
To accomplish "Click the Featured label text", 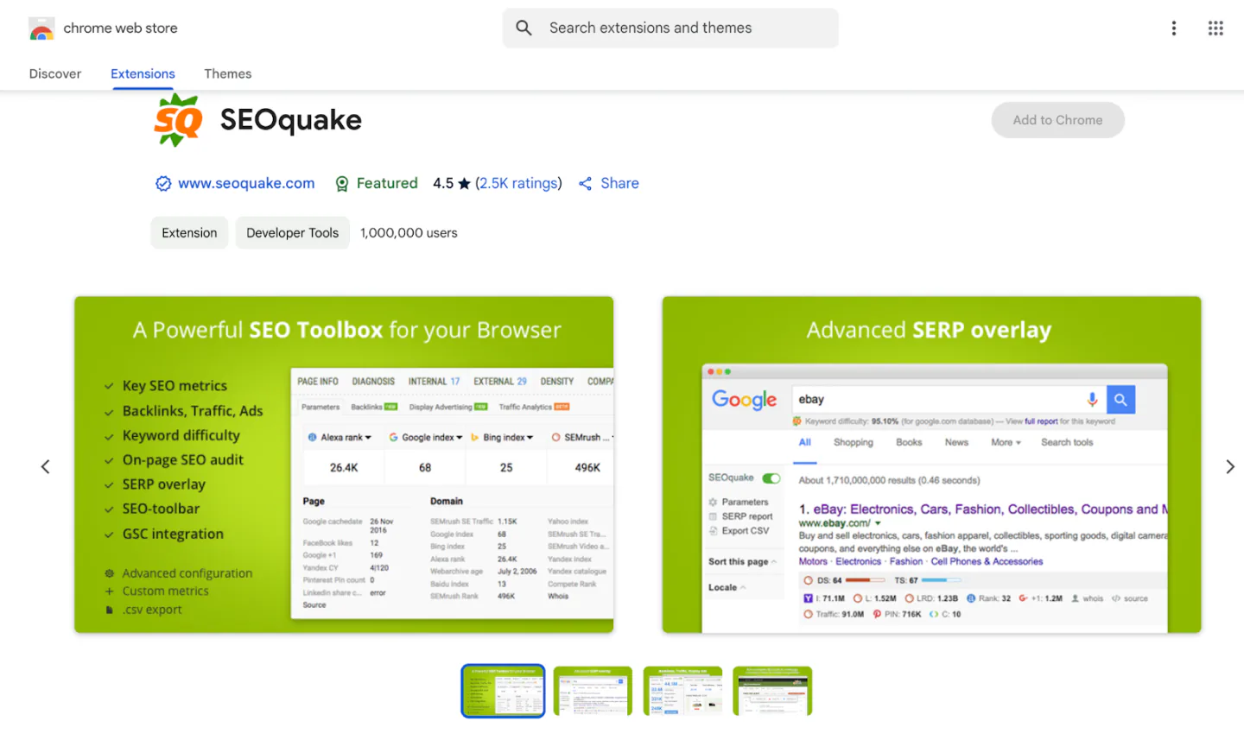I will click(387, 183).
